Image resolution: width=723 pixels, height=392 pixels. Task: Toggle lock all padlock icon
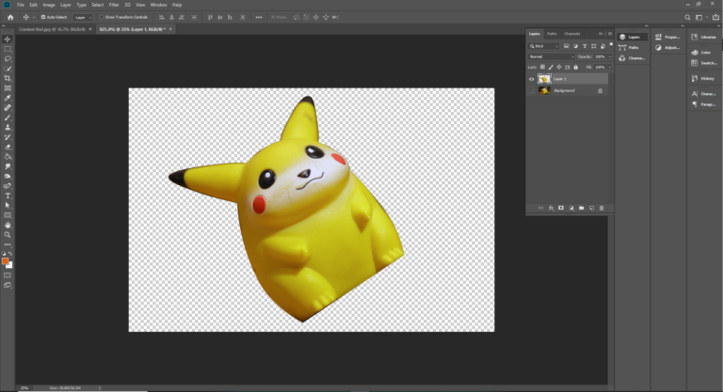(575, 68)
